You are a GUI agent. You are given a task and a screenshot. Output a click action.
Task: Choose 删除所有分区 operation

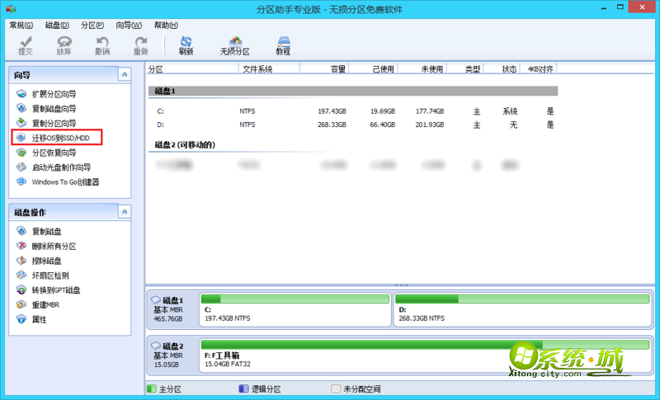click(46, 246)
